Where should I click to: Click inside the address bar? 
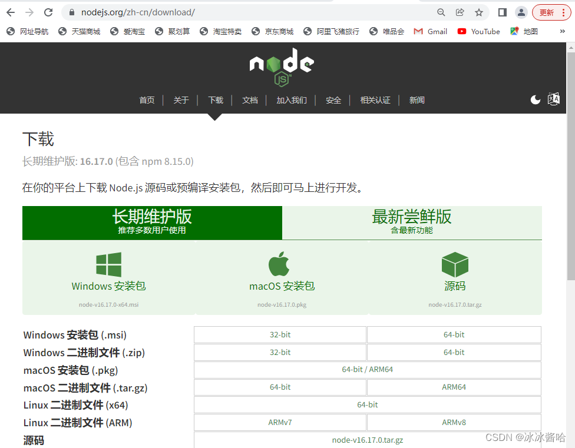(177, 12)
